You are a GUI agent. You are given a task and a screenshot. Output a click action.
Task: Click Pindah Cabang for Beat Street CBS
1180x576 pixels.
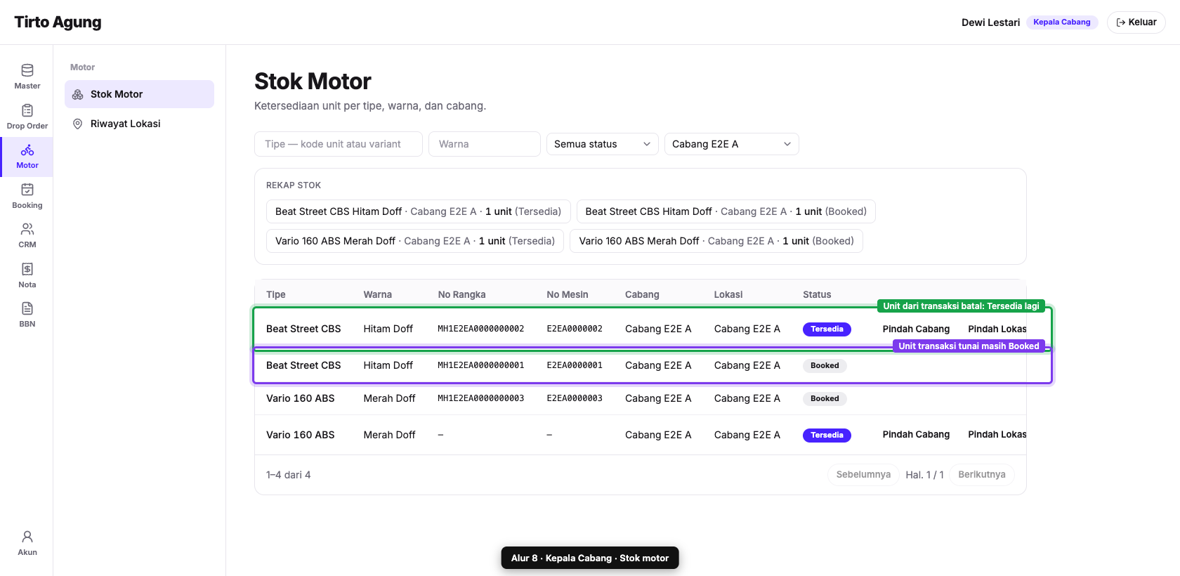point(916,329)
